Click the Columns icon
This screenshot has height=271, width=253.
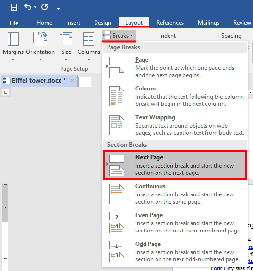click(89, 39)
